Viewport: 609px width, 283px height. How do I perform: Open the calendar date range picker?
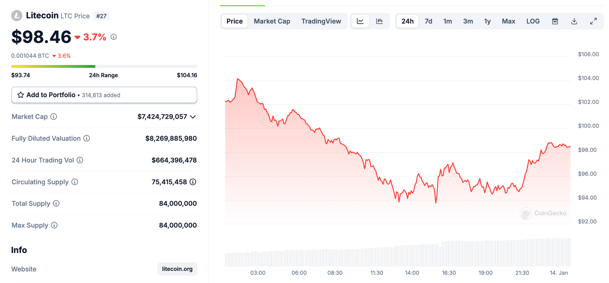(x=555, y=21)
